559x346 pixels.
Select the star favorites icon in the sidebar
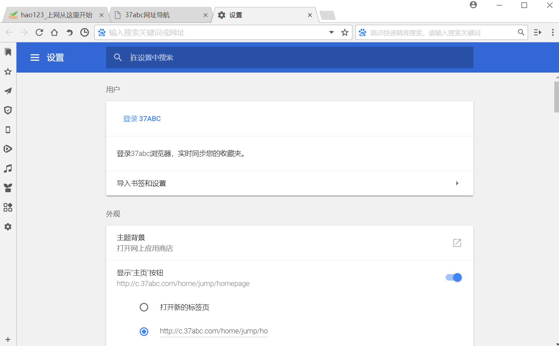click(8, 71)
